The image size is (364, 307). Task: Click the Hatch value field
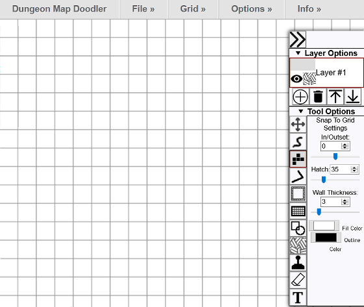[x=344, y=169]
